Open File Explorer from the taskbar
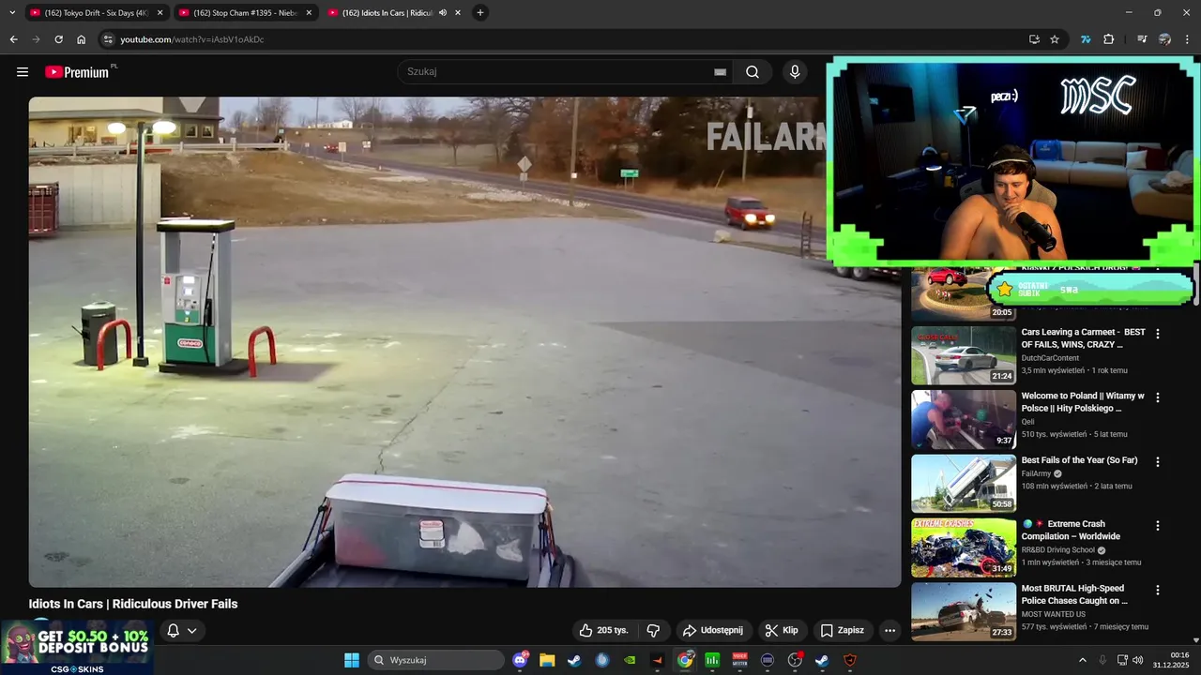 tap(547, 660)
